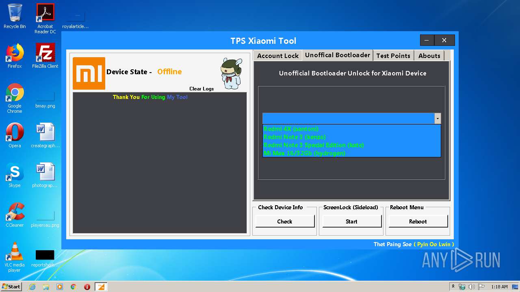
Task: Launch FileZilla Client shortcut
Action: tap(45, 56)
